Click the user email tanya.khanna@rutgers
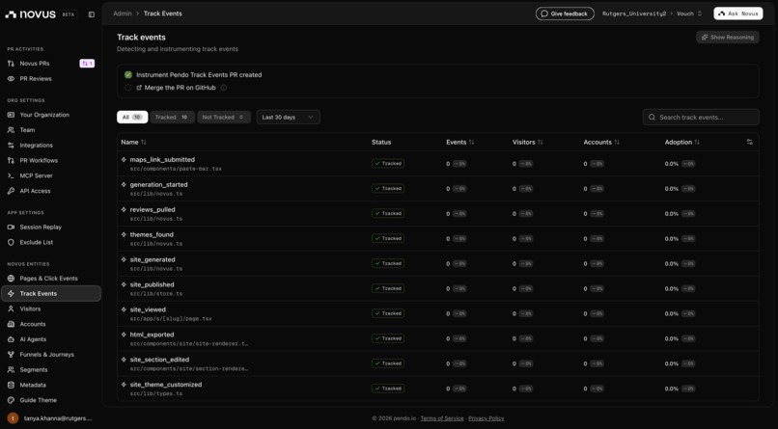This screenshot has height=429, width=778. (58, 418)
